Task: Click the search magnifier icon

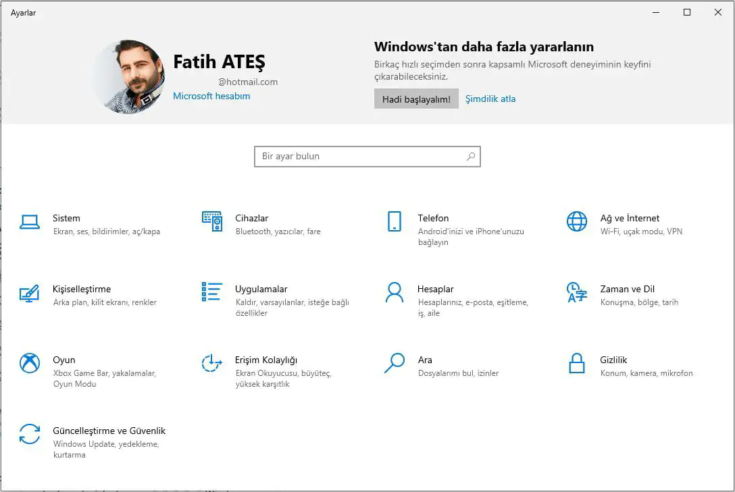Action: 470,156
